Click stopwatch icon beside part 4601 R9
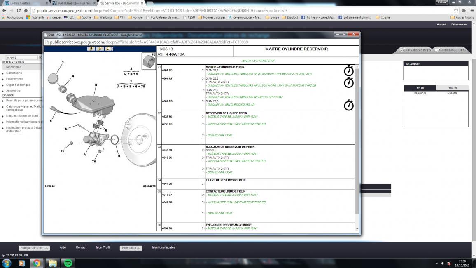476x268 pixels. pos(348,105)
